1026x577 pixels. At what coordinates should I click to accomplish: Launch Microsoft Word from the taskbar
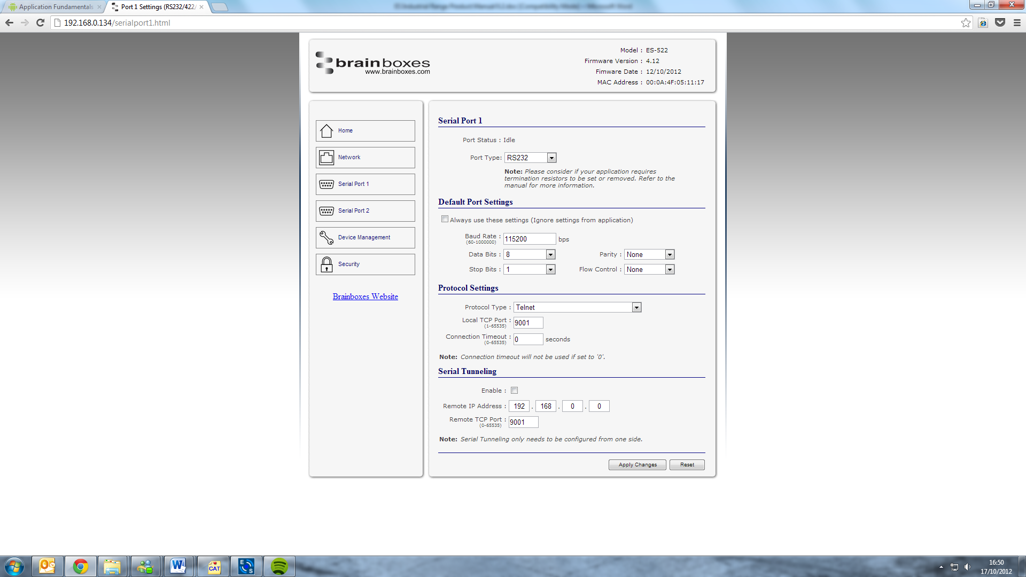179,566
